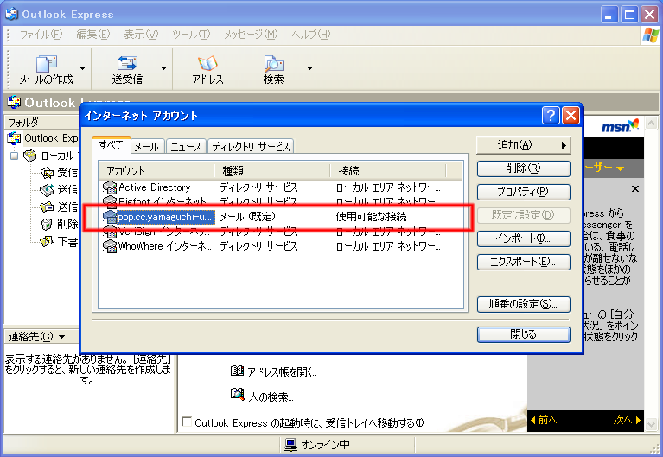Click the エクスポート(E)... button
This screenshot has height=457, width=663.
pyautogui.click(x=524, y=262)
